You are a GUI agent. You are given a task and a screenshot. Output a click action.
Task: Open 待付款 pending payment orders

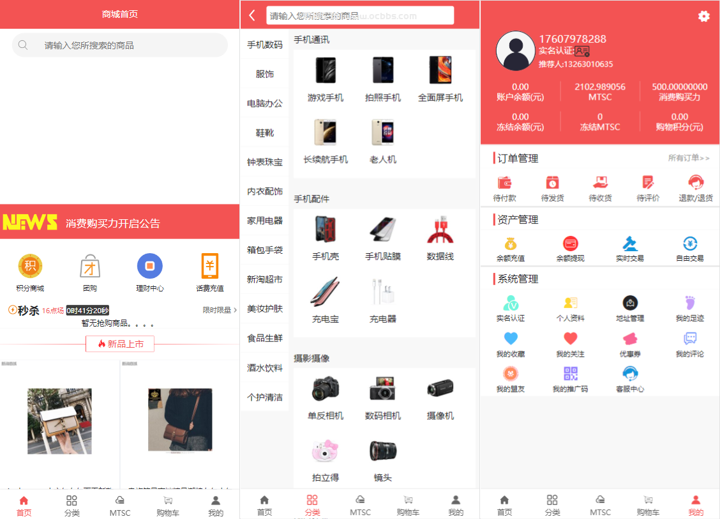(505, 189)
